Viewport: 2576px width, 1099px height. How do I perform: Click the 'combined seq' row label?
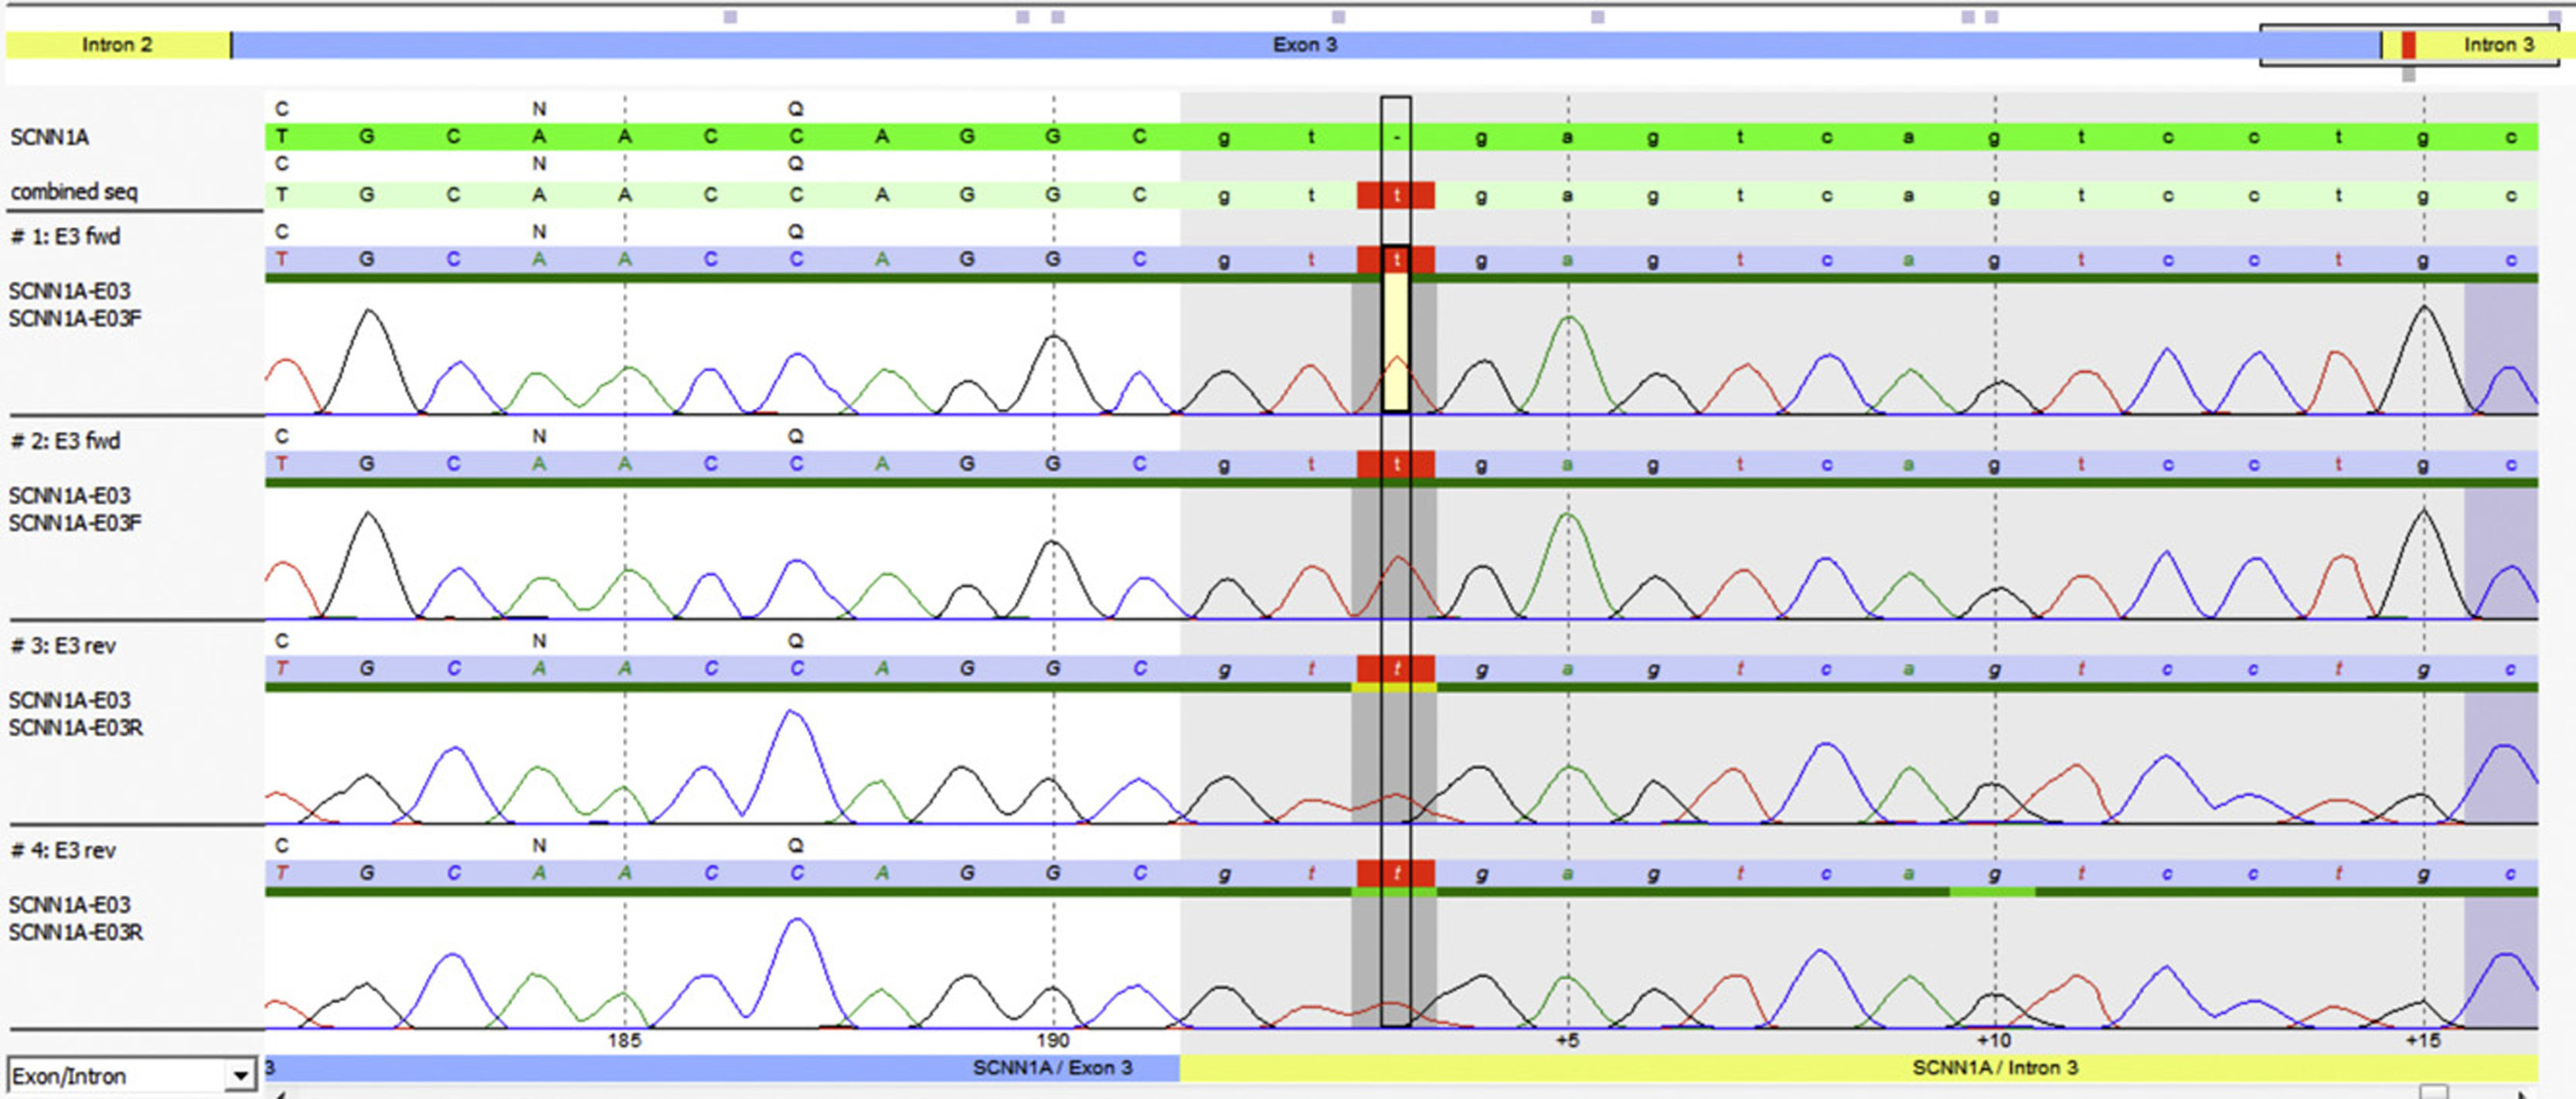point(74,192)
